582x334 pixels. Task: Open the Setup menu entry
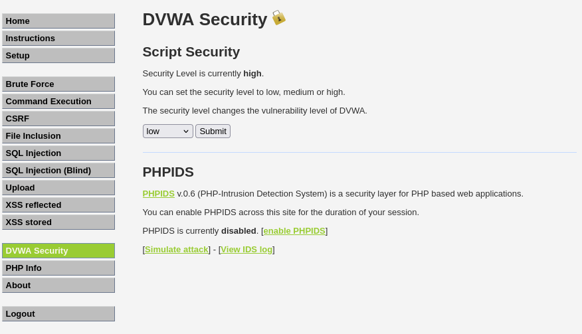point(58,55)
